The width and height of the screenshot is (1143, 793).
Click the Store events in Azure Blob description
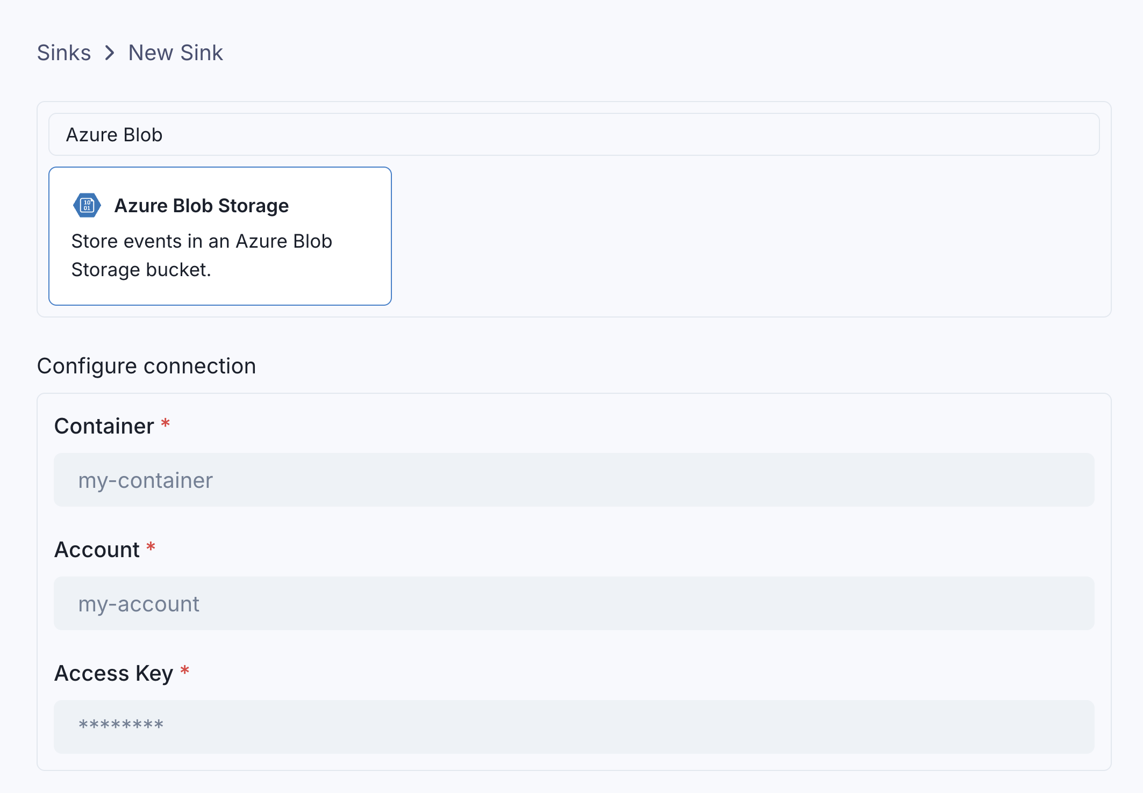click(x=202, y=255)
